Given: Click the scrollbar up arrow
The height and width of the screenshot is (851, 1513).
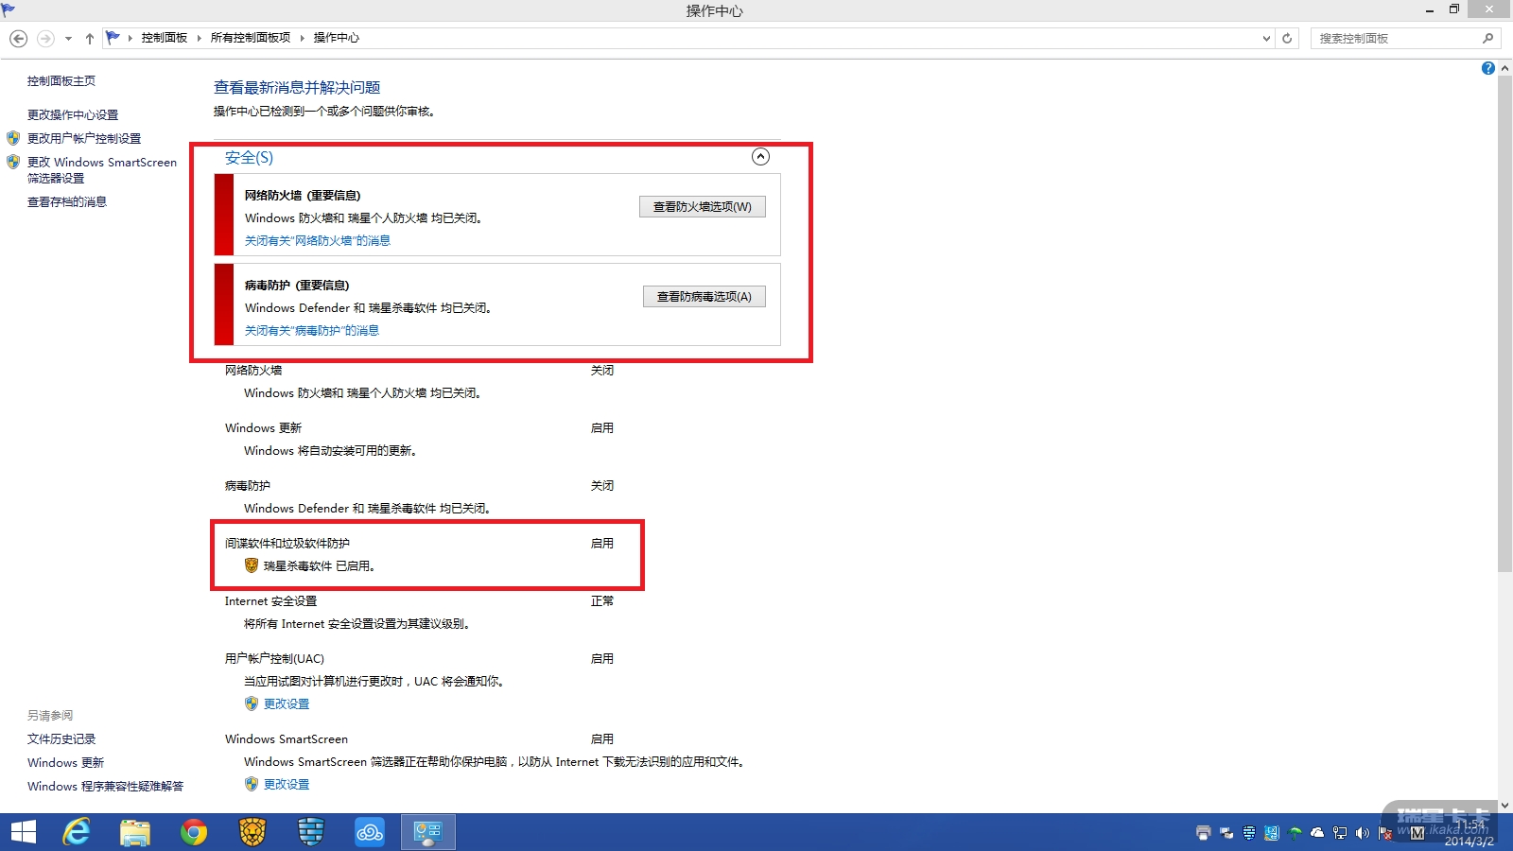Looking at the screenshot, I should [1504, 68].
